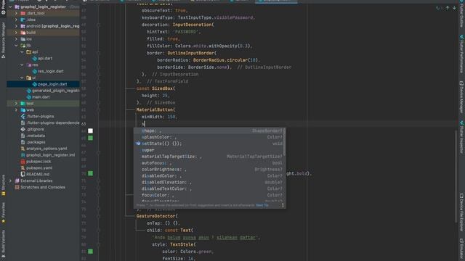Open the Build Variants tool window
This screenshot has width=465, height=261.
(x=3, y=243)
